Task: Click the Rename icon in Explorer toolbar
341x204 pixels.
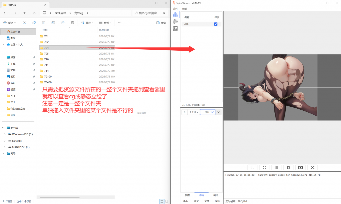Action: pos(53,23)
